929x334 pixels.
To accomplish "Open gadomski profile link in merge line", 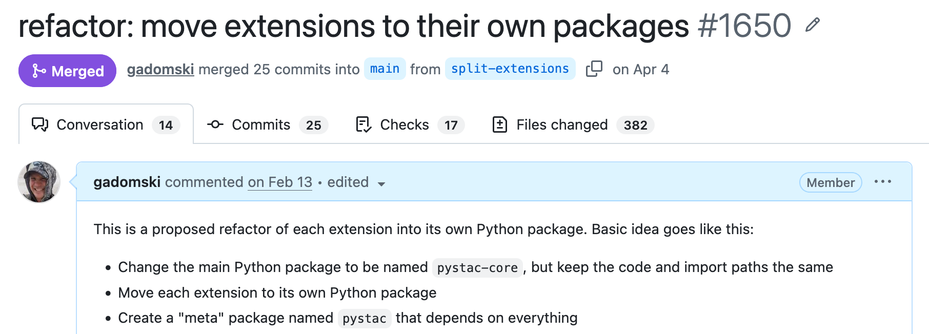I will tap(160, 69).
